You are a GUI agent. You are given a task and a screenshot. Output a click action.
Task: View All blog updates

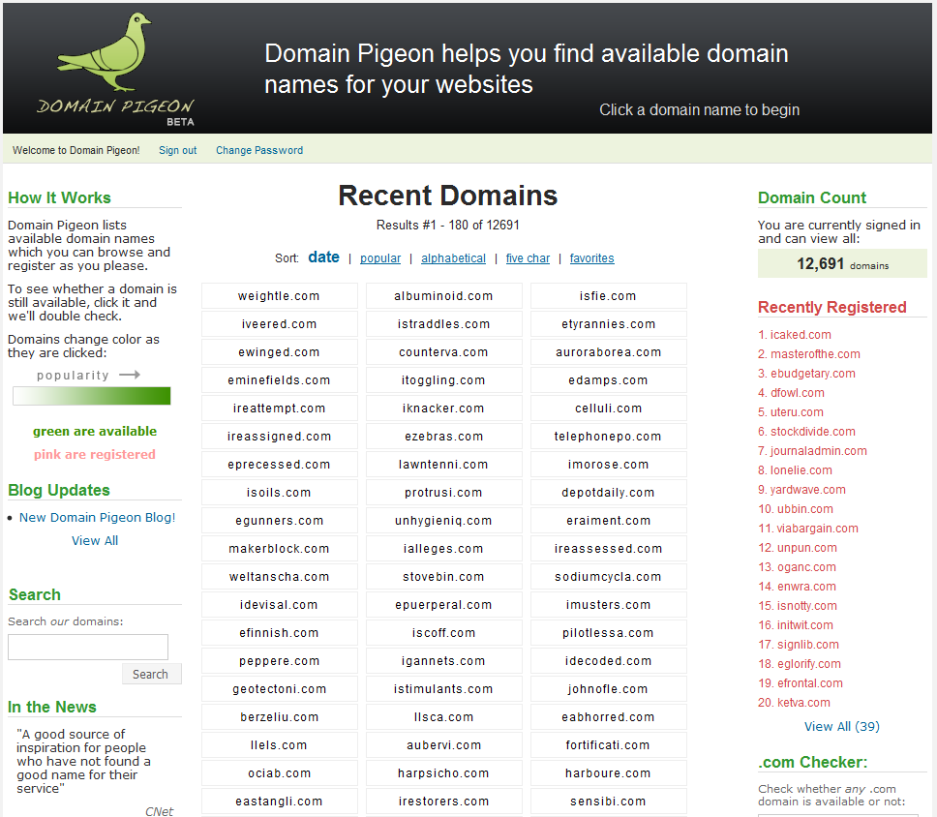tap(95, 540)
